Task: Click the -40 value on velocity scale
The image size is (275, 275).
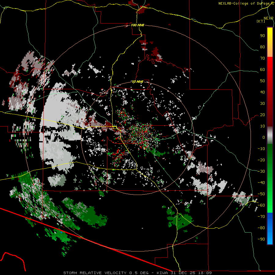Action: (x=261, y=183)
